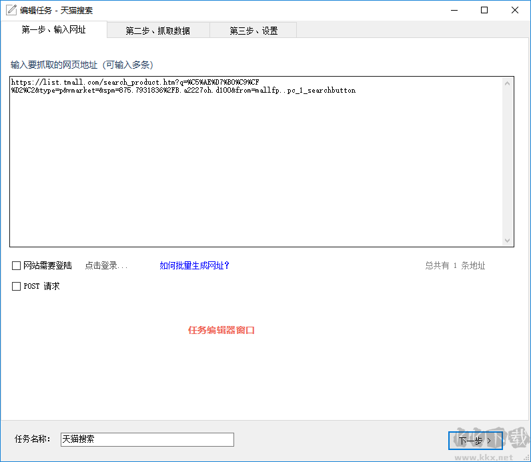Close the 编辑任务 window

[x=515, y=10]
